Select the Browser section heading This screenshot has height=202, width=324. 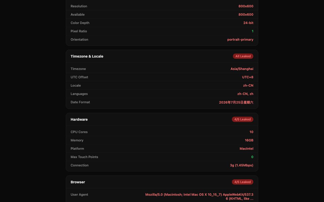pyautogui.click(x=78, y=182)
